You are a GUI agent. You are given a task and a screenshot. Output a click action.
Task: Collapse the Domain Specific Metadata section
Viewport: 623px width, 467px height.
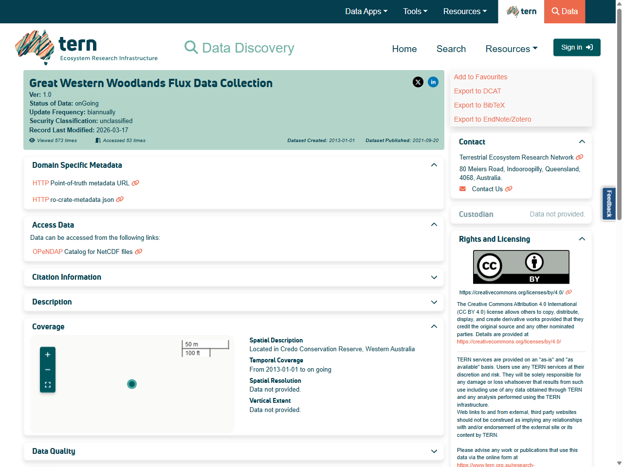[x=434, y=165]
